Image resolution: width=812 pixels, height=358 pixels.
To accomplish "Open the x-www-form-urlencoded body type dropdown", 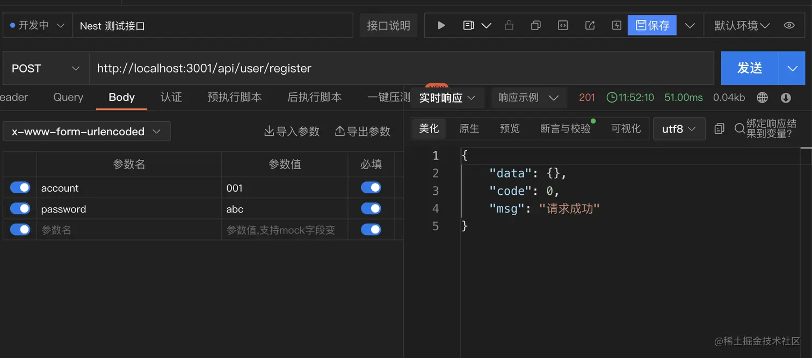I will [86, 131].
